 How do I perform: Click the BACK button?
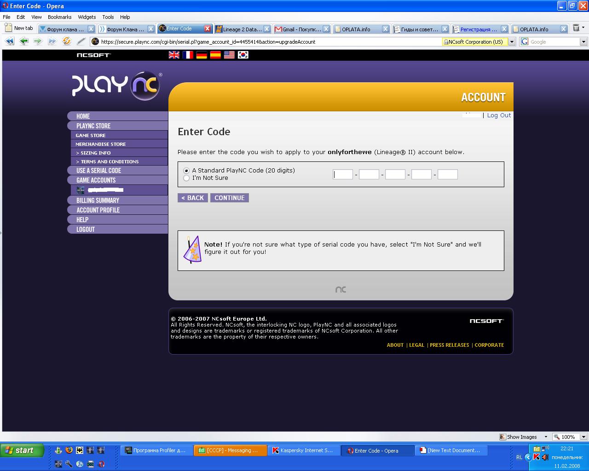(192, 198)
